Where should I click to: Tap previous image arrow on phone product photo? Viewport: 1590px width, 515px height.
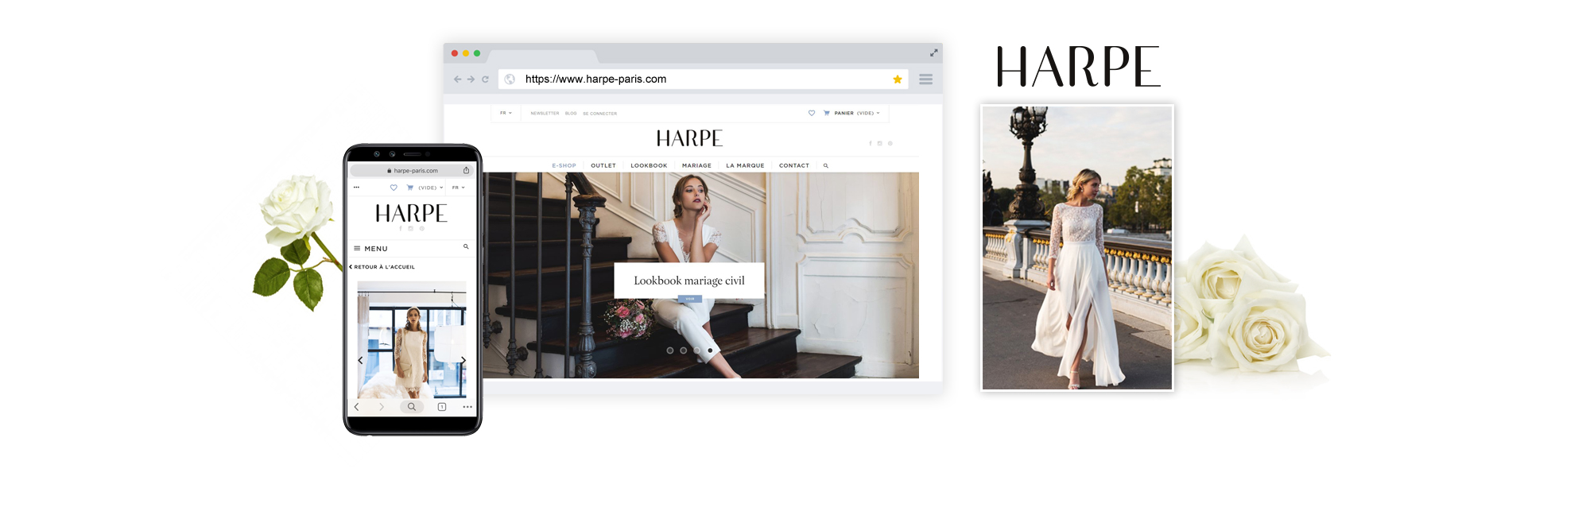360,361
